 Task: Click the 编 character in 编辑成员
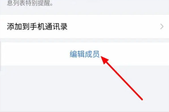(73, 54)
